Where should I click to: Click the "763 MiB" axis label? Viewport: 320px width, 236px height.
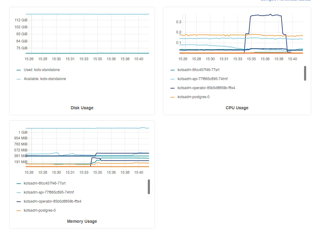20,144
